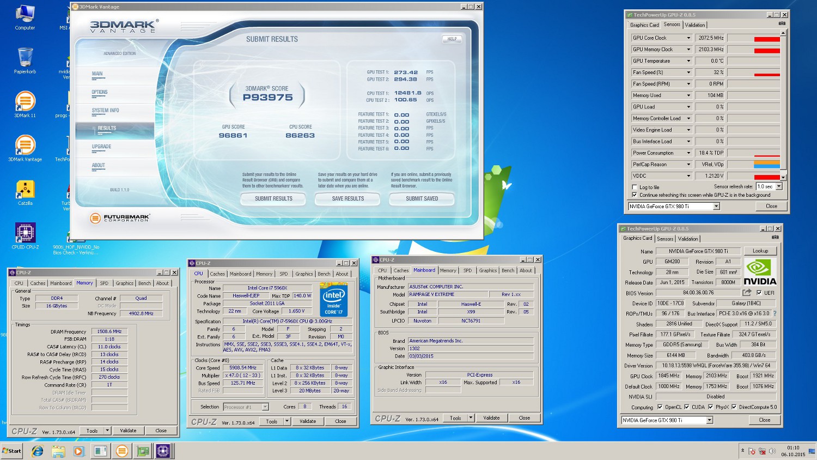Viewport: 817px width, 460px height.
Task: Click the scroll down arrow in GPU-Z sensors list
Action: pyautogui.click(x=783, y=177)
